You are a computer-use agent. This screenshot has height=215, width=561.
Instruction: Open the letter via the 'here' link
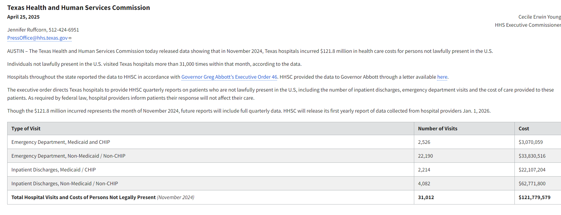click(x=442, y=77)
